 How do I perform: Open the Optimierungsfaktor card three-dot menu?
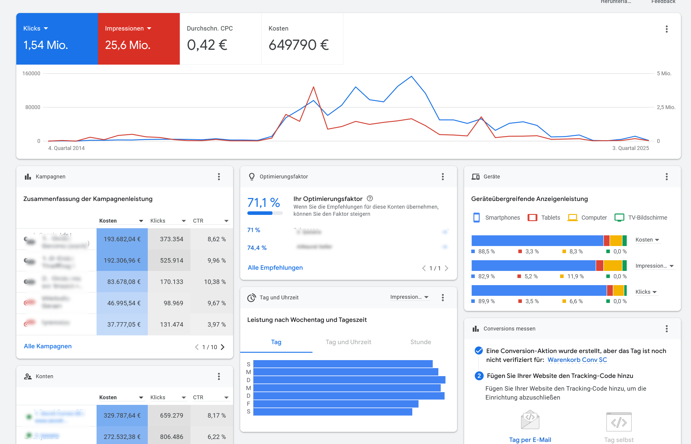[x=443, y=177]
